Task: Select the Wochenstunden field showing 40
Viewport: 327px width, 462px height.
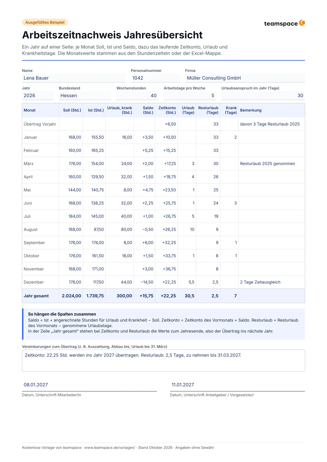Action: 137,96
